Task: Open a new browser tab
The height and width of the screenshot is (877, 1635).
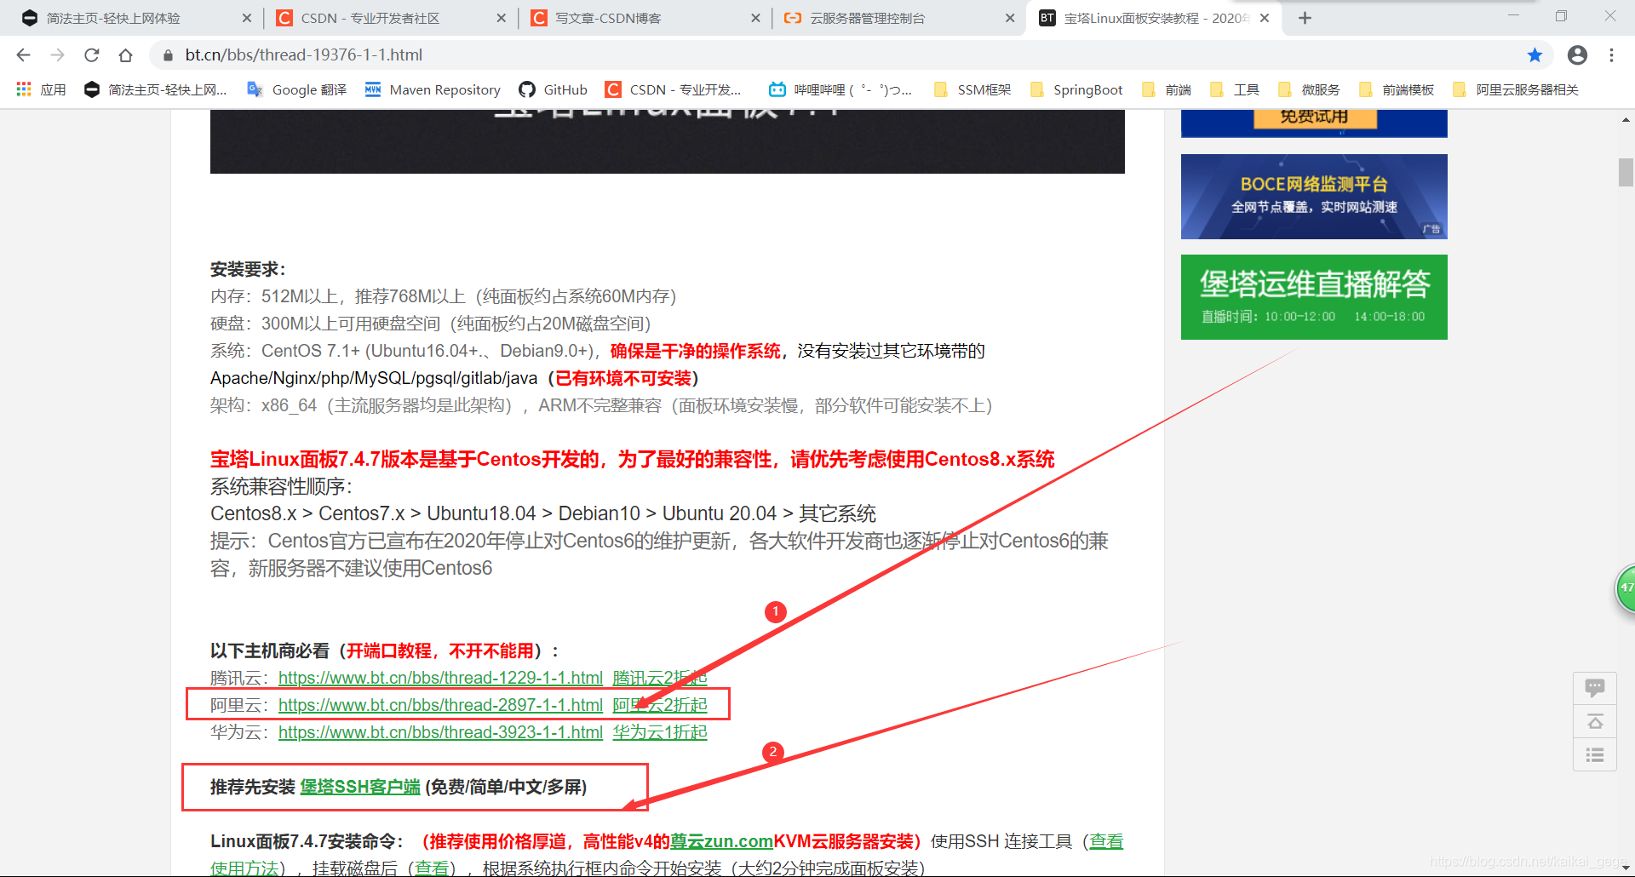Action: tap(1305, 18)
